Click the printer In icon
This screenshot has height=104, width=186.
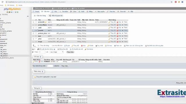(33, 49)
